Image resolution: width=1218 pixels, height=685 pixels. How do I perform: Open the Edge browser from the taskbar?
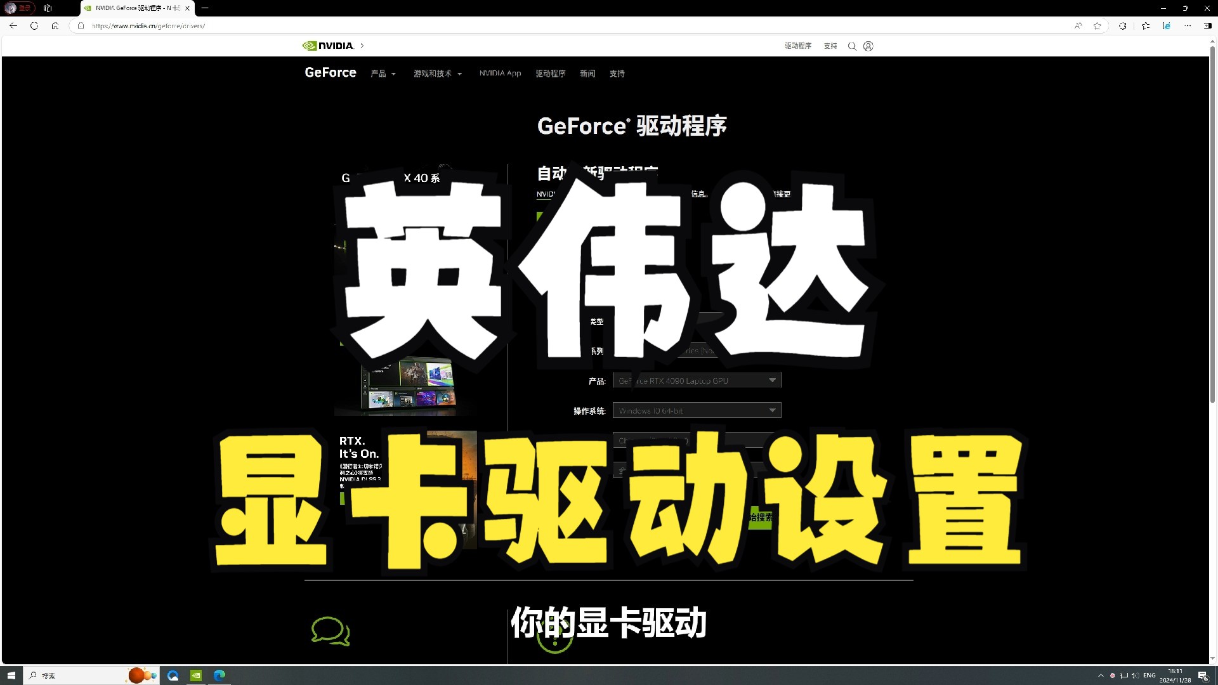[219, 675]
